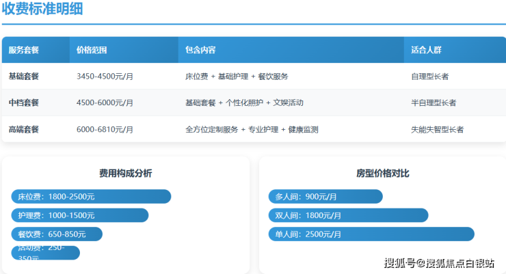The image size is (506, 274).
Task: Click the 收费标准明细 page heading
Action: (x=43, y=9)
